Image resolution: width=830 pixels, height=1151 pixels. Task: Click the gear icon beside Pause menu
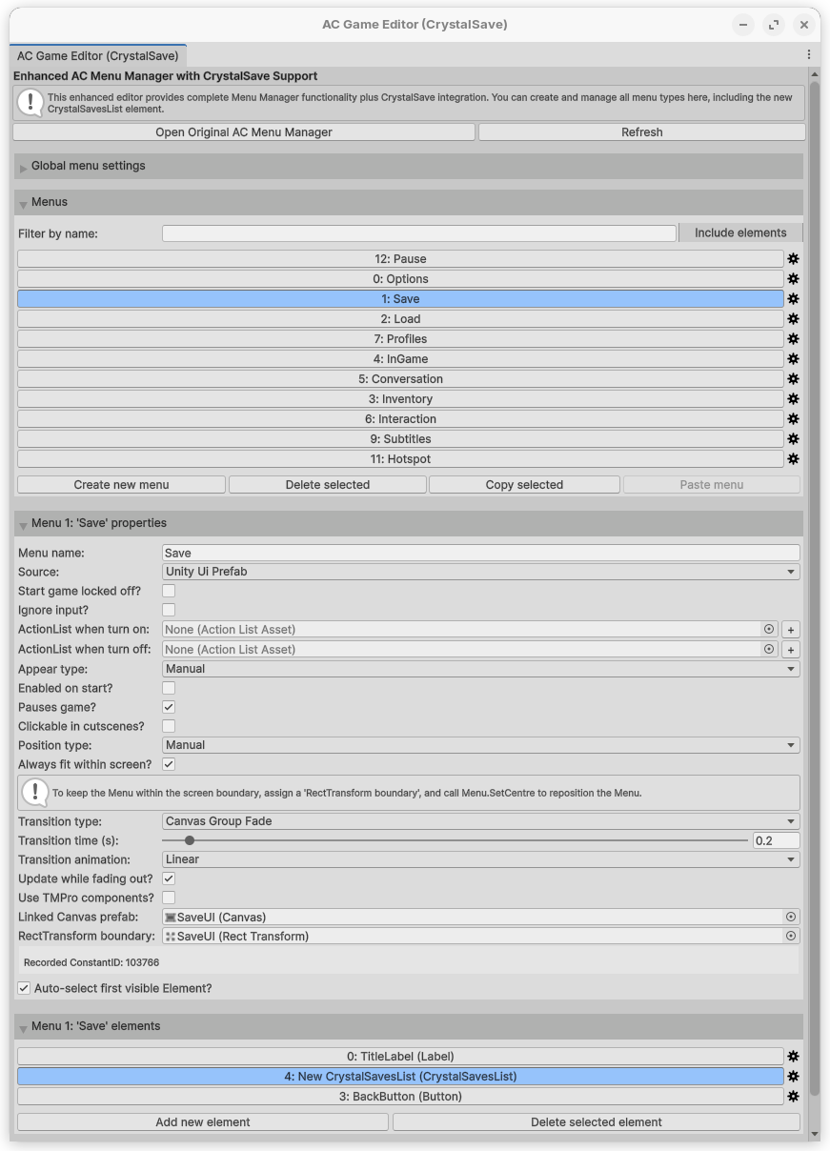793,259
